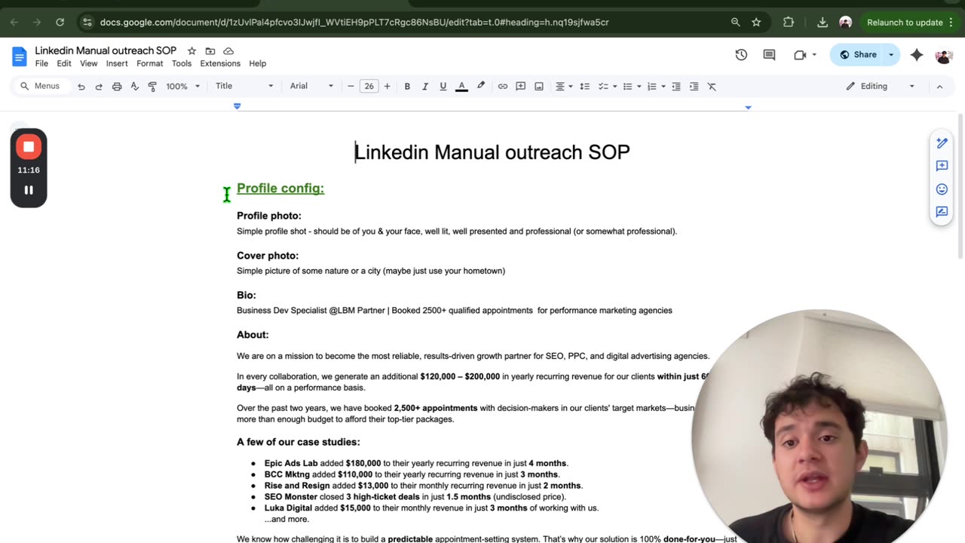The image size is (965, 543).
Task: Clear formatting from selection
Action: coord(712,86)
